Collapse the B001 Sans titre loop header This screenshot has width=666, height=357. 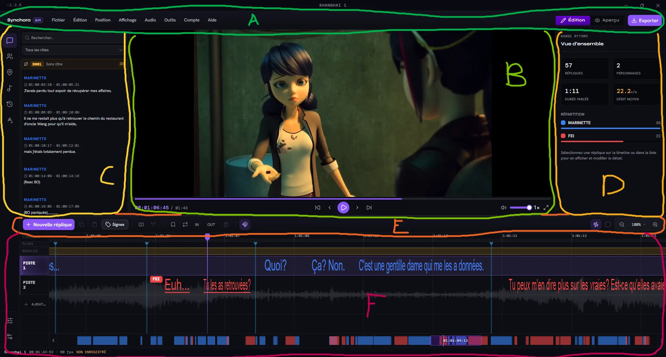tap(74, 64)
